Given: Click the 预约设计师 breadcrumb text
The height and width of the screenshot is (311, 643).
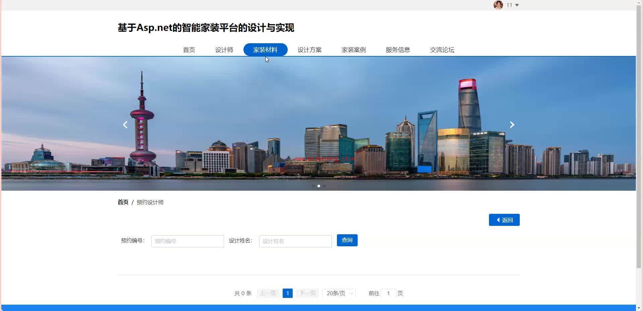Looking at the screenshot, I should tap(150, 202).
